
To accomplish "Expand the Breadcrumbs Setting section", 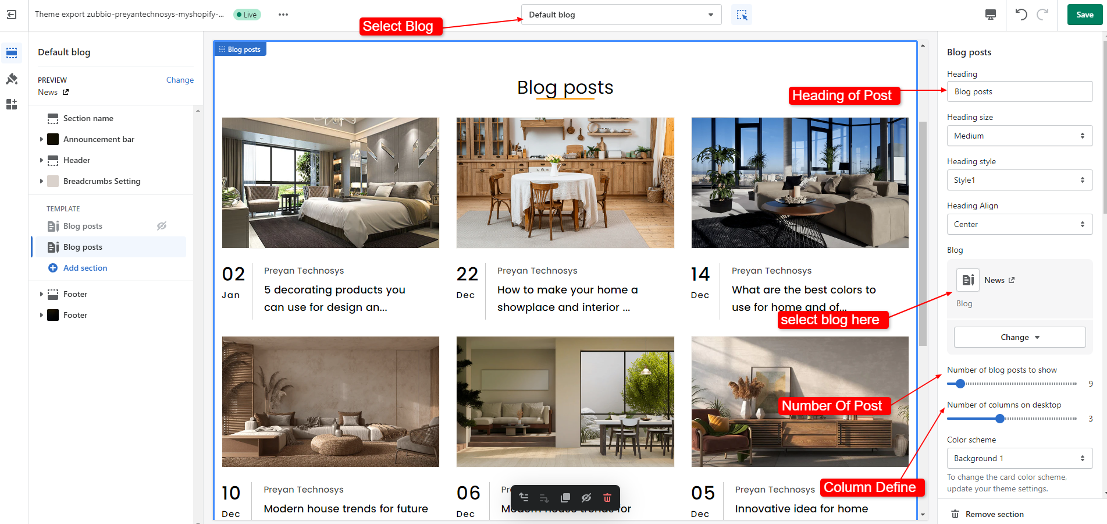I will coord(41,181).
